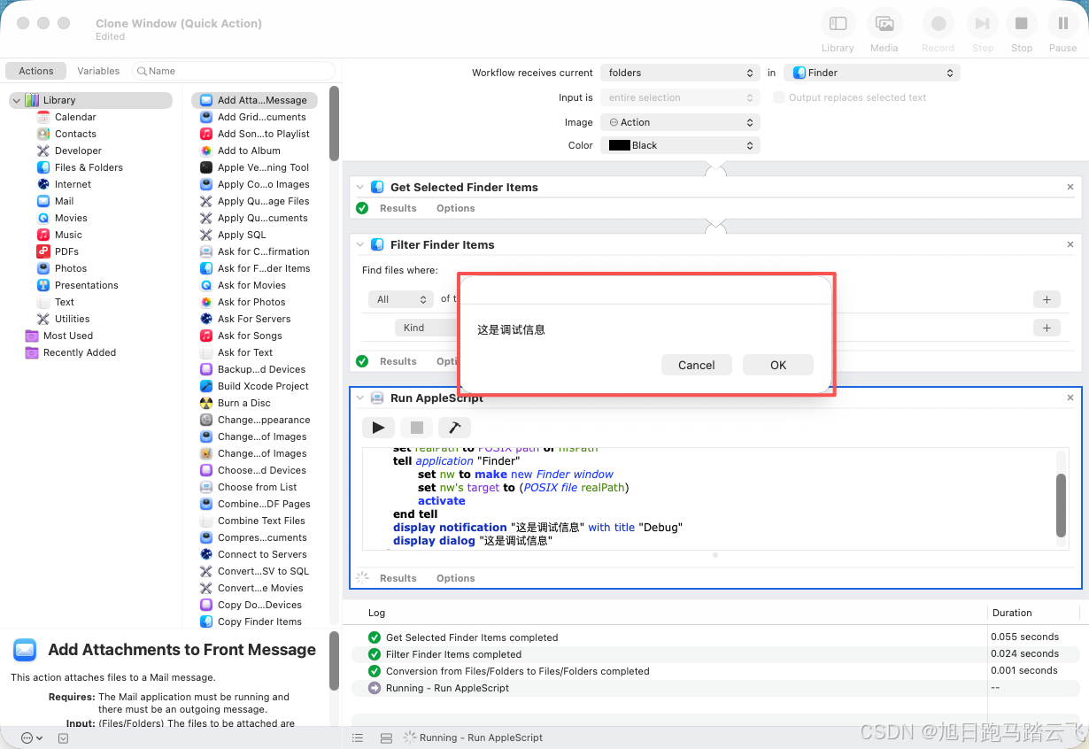Compile script with hammer button
1089x749 pixels.
pyautogui.click(x=454, y=428)
